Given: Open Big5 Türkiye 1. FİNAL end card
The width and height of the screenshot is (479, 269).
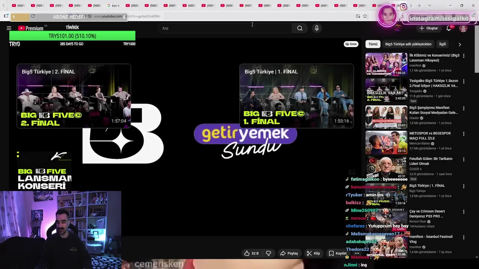Looking at the screenshot, I should 296,96.
